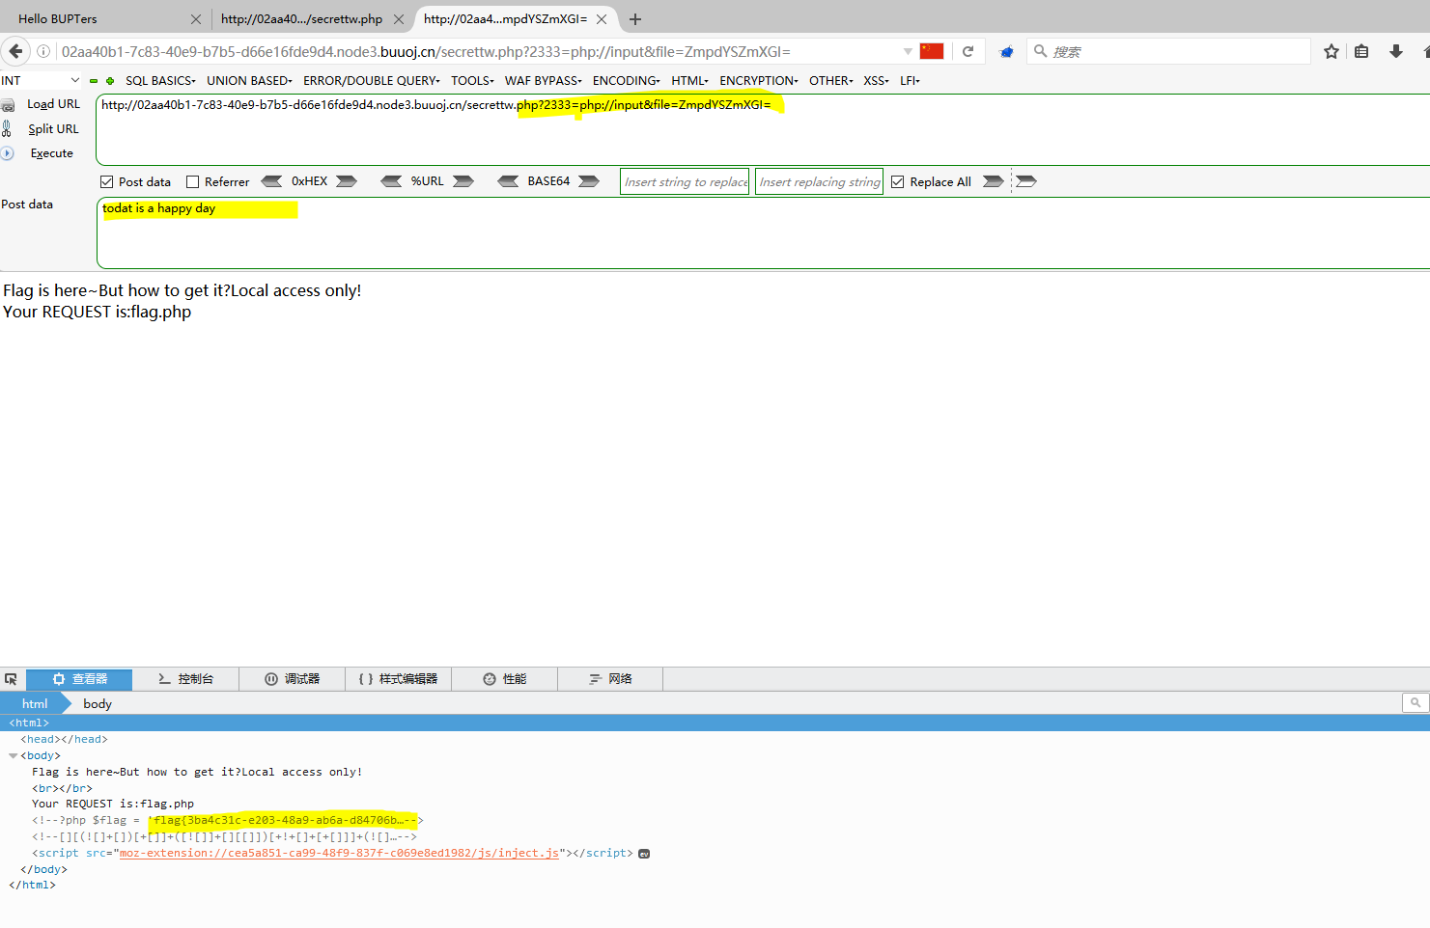The height and width of the screenshot is (928, 1430).
Task: Click the BASE64 encode right arrow
Action: pos(589,181)
